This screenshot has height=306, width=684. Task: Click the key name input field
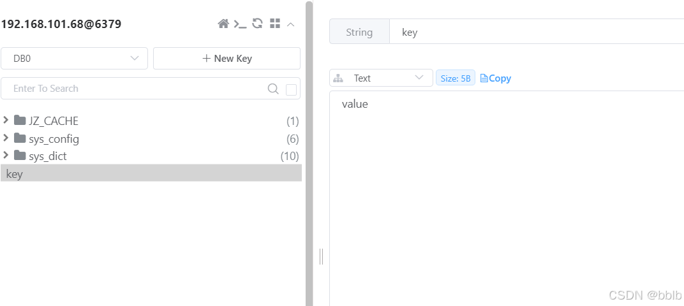536,32
